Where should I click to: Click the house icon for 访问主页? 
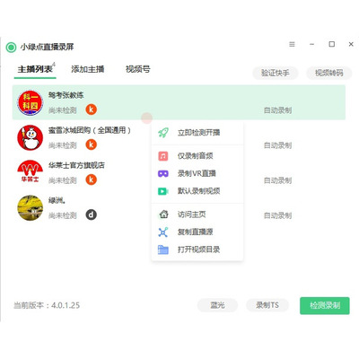click(163, 215)
